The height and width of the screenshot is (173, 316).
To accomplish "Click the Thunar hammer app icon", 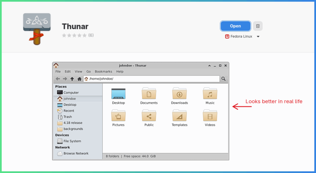I will (37, 29).
